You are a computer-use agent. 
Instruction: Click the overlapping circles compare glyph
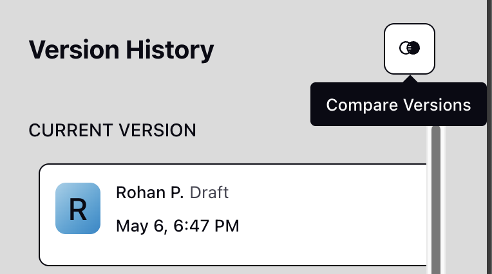coord(410,48)
